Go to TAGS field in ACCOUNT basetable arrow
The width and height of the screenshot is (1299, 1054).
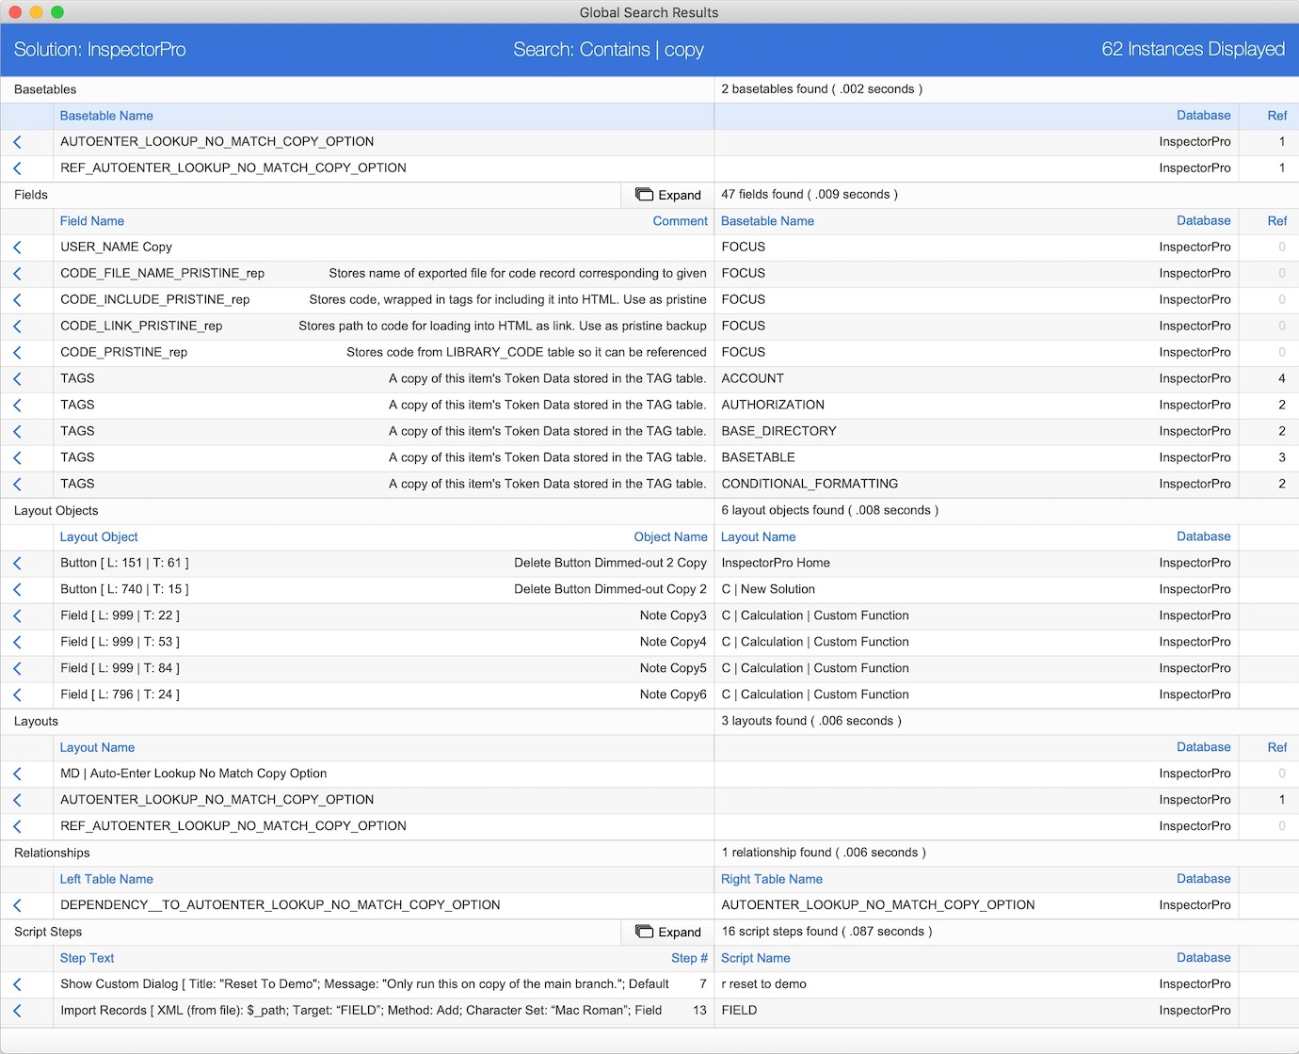(17, 379)
